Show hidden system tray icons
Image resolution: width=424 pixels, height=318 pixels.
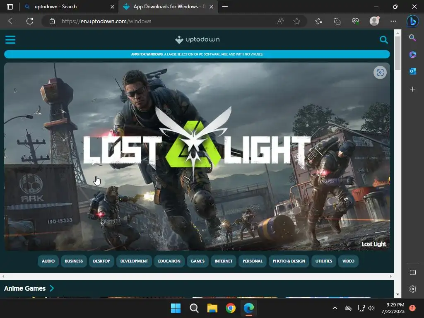pos(335,308)
